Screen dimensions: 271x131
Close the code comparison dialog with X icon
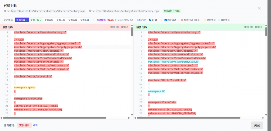(259, 8)
